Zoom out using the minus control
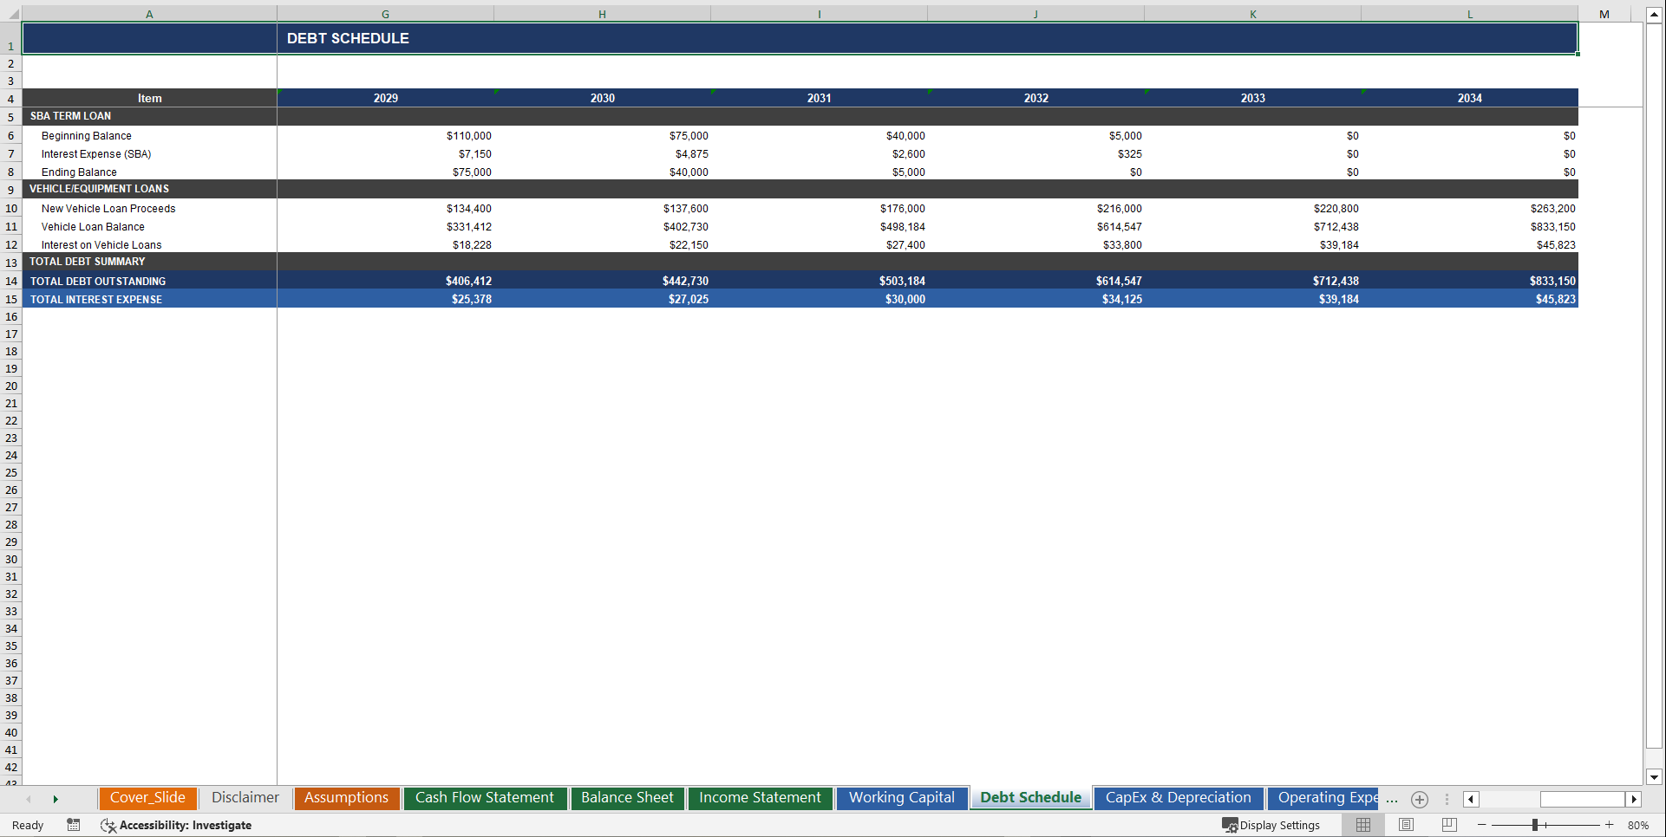This screenshot has width=1666, height=837. [x=1483, y=825]
